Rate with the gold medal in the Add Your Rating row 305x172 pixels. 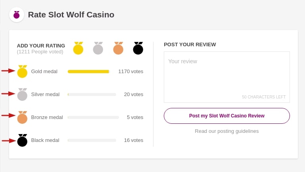coord(78,49)
